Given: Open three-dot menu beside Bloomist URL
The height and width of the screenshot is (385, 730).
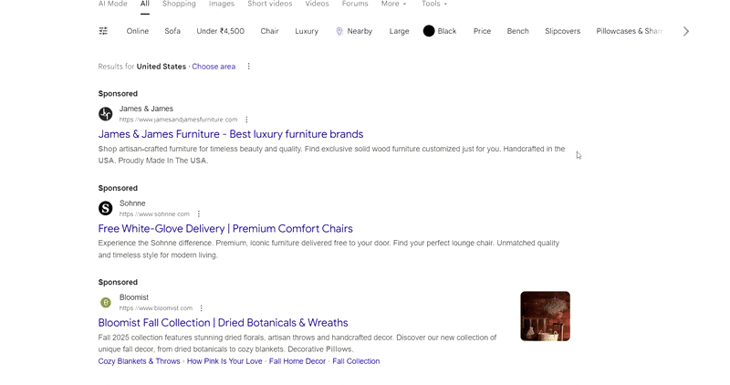Looking at the screenshot, I should [202, 308].
